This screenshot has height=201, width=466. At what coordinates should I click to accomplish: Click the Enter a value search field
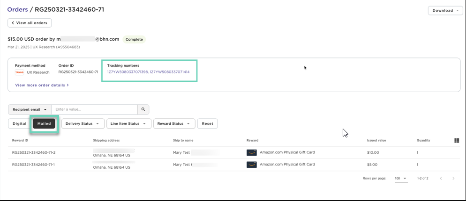pos(94,109)
